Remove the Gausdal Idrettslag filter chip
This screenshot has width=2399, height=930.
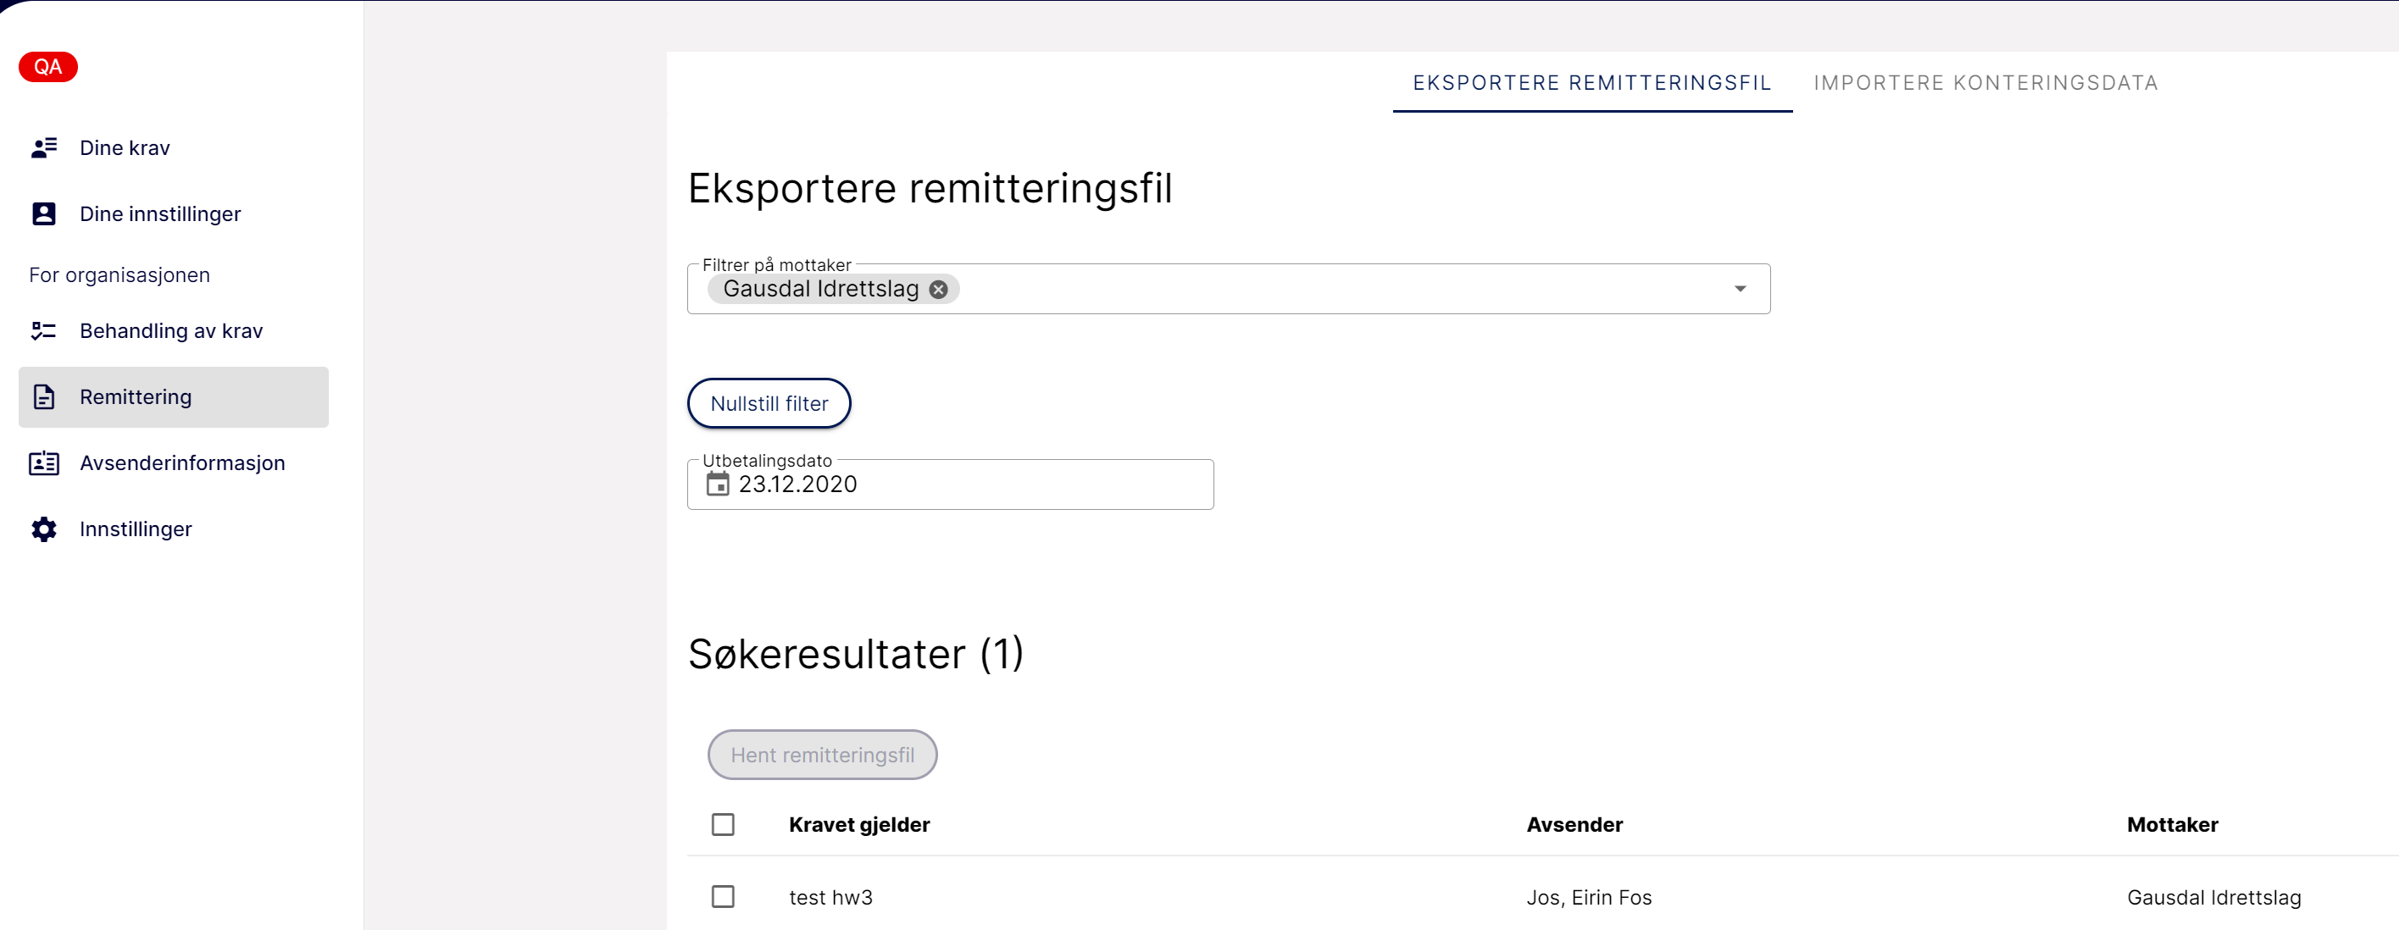pyautogui.click(x=939, y=290)
